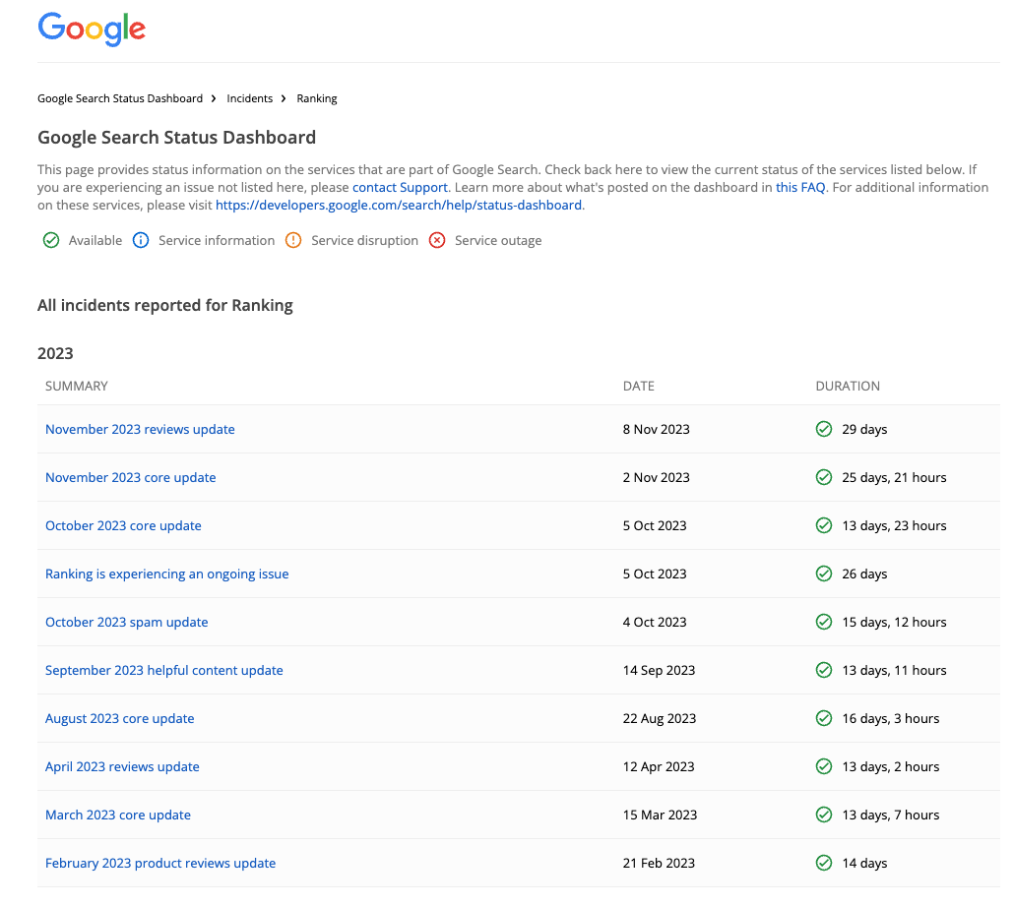The image size is (1014, 906).
Task: Open the Incidents breadcrumb link
Action: pos(250,98)
